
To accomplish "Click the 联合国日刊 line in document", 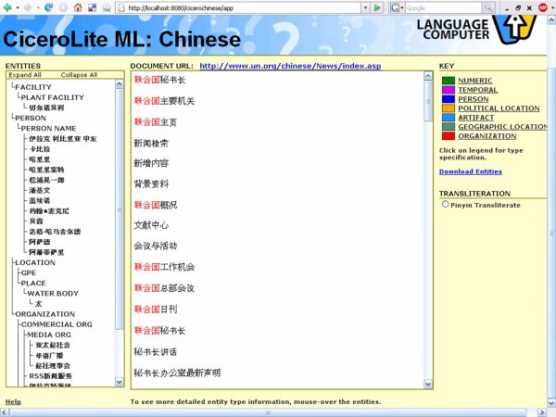I will pos(156,310).
